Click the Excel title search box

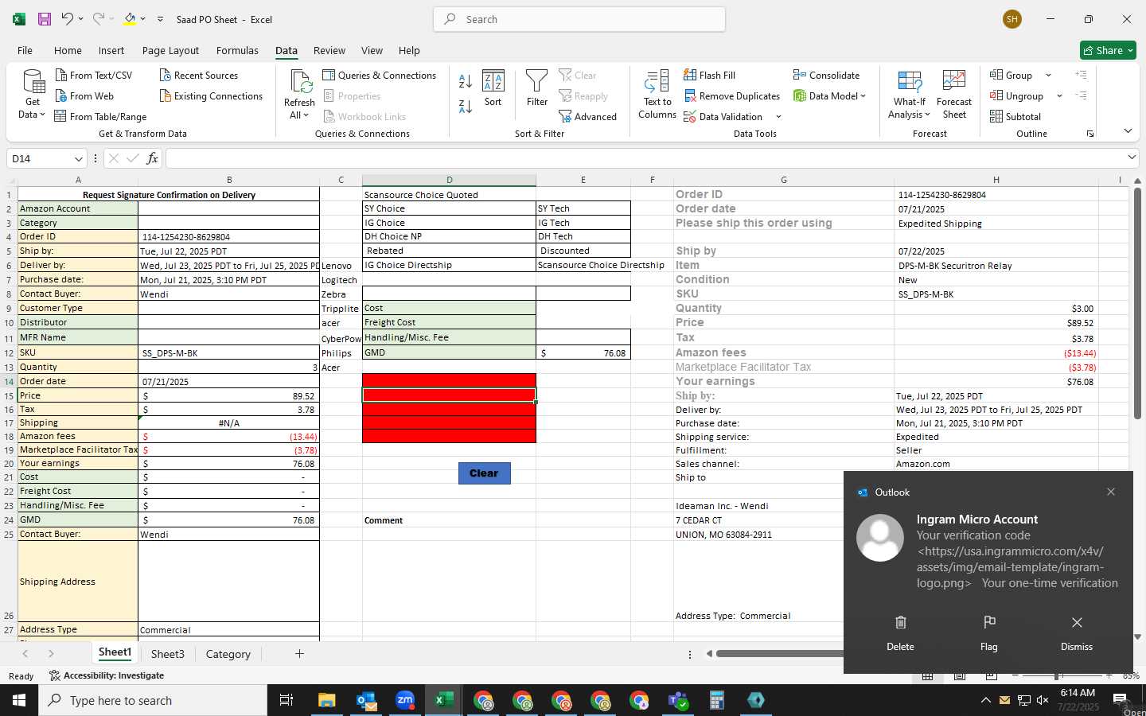pyautogui.click(x=579, y=19)
